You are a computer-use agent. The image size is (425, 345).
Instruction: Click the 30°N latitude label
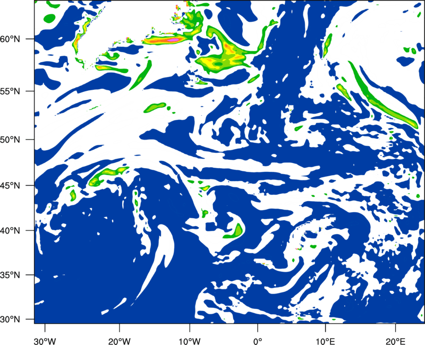tap(10, 320)
